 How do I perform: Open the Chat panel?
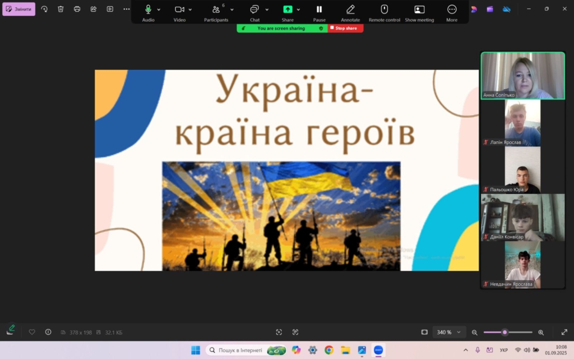pos(254,10)
